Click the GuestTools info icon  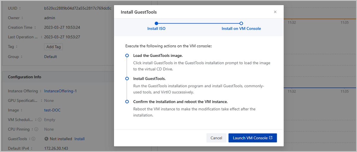[x=34, y=139]
